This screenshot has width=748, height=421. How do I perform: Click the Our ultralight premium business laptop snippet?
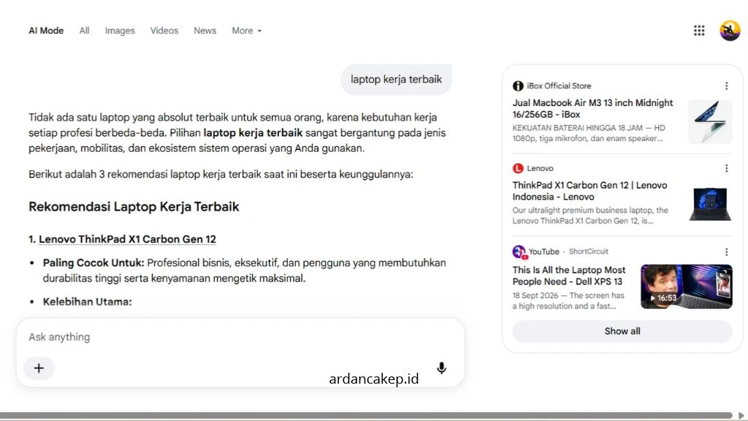590,216
